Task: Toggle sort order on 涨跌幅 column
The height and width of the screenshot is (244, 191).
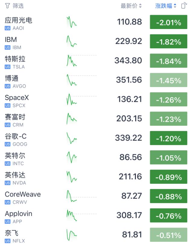Action: click(166, 6)
